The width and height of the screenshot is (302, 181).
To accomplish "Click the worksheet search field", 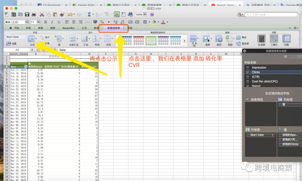I will pos(271,15).
